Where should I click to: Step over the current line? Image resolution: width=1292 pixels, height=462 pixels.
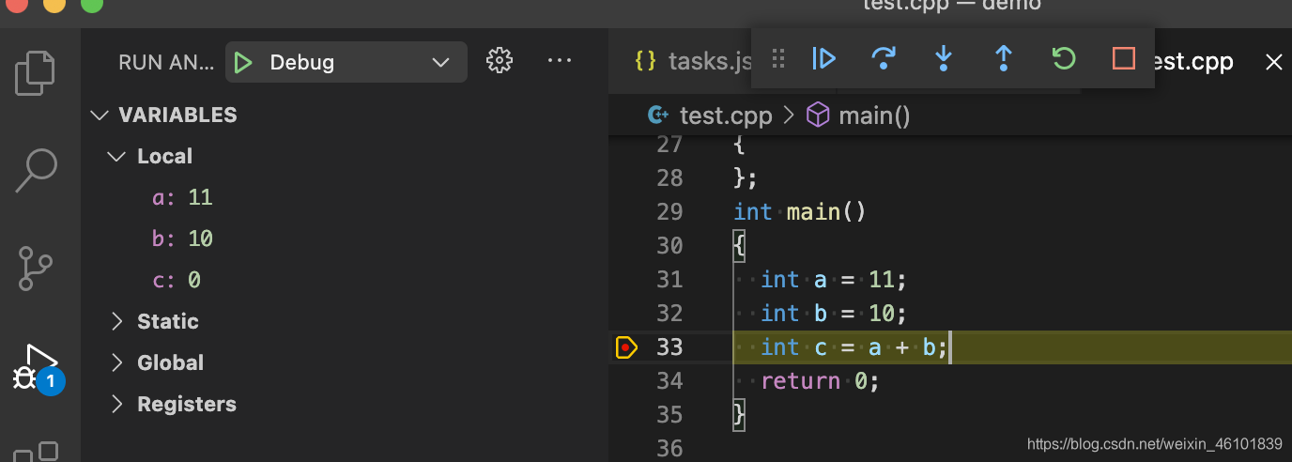pos(884,59)
